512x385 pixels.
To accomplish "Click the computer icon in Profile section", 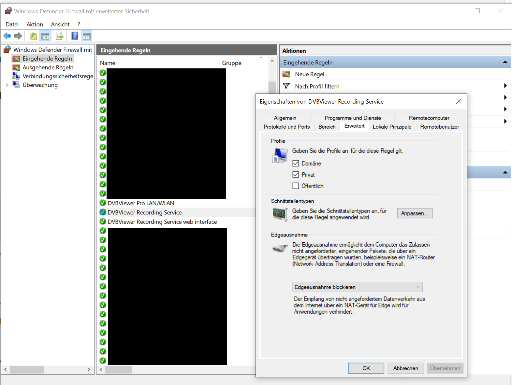I will pyautogui.click(x=280, y=155).
